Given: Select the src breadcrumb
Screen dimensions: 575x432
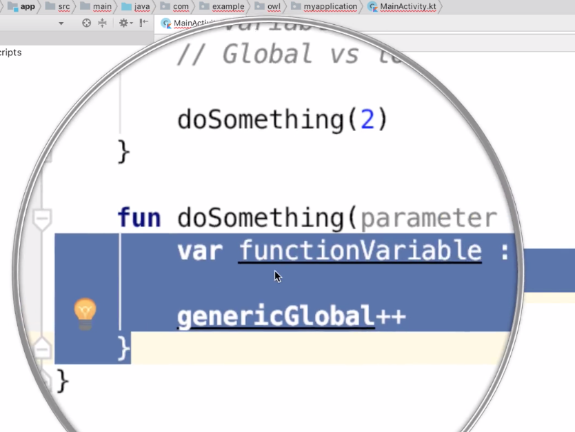Looking at the screenshot, I should point(59,6).
